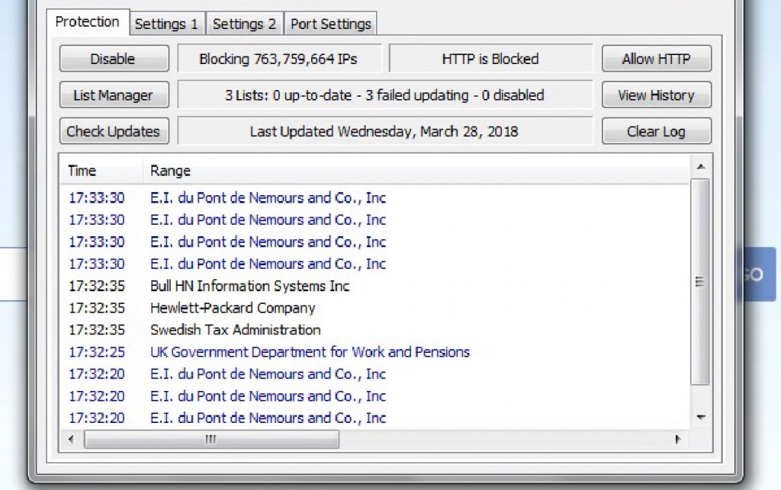Open the List Manager
The width and height of the screenshot is (781, 490).
(x=113, y=95)
